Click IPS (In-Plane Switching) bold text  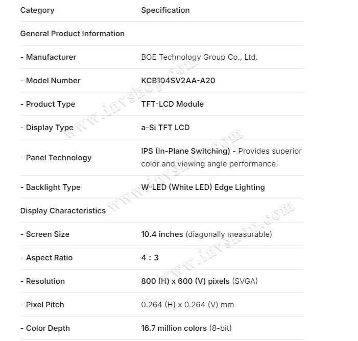point(185,151)
